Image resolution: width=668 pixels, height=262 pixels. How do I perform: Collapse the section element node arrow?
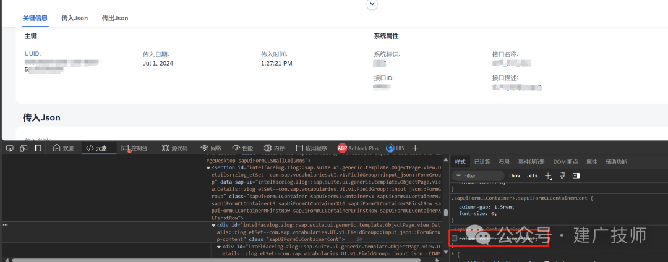tap(208, 168)
